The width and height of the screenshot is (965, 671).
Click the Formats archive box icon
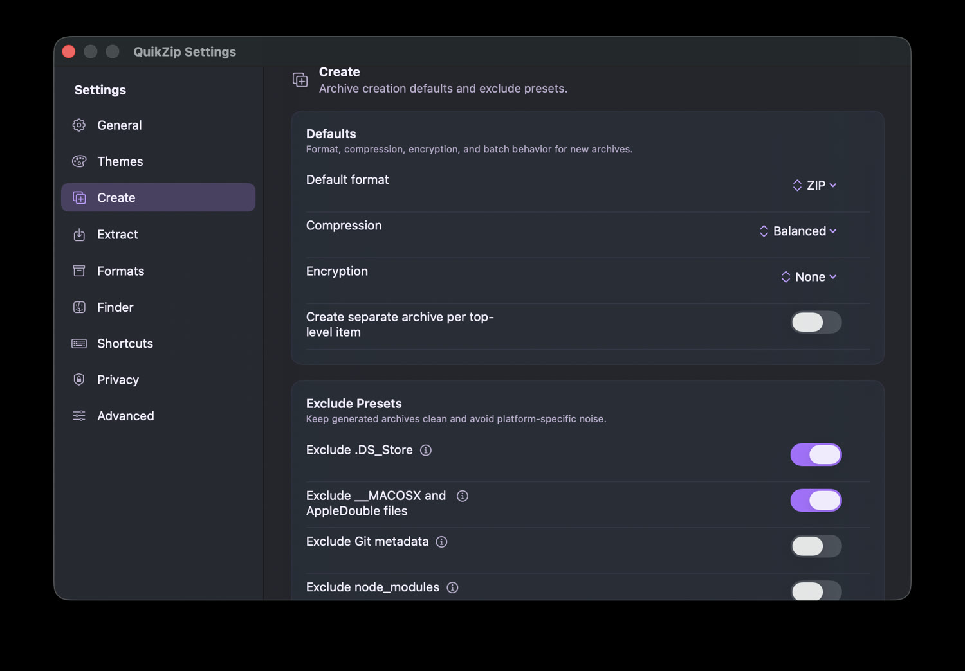point(79,271)
